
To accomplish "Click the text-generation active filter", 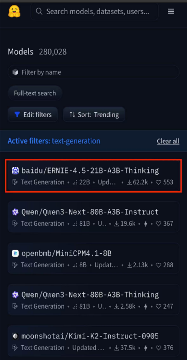I will [76, 141].
